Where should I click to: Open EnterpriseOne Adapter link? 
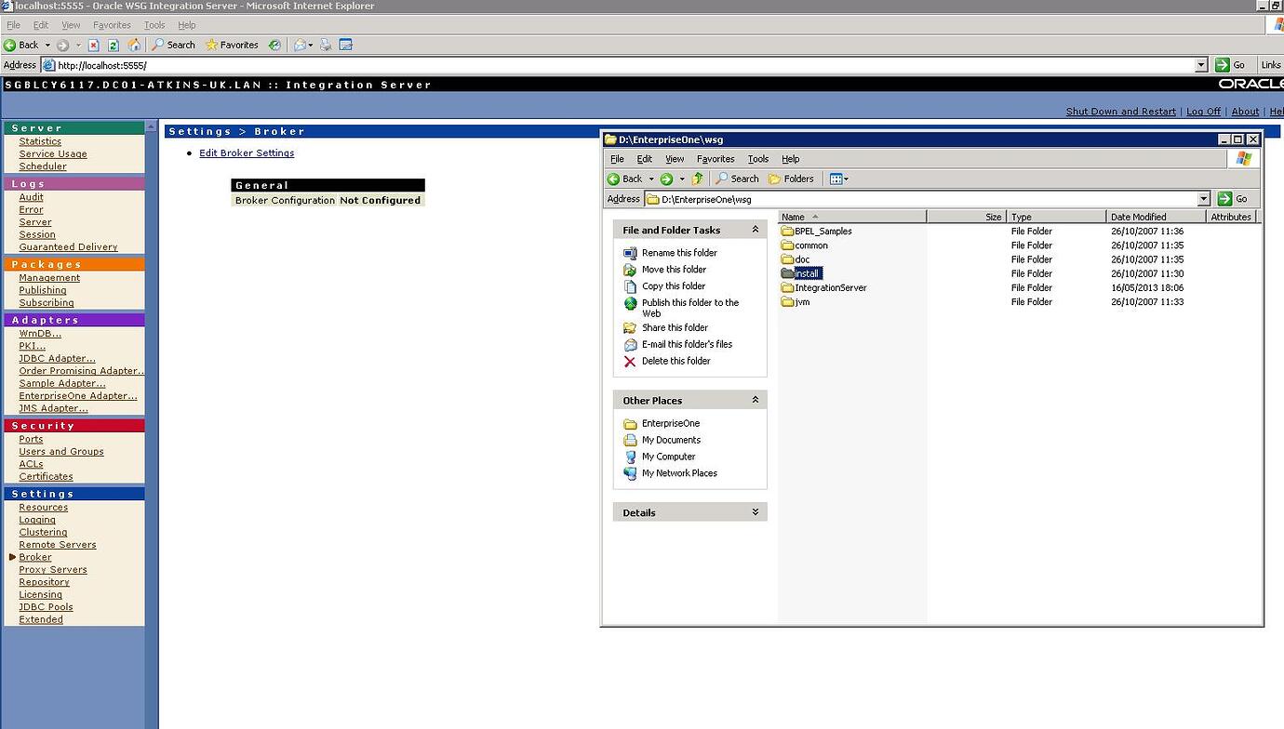(x=78, y=396)
